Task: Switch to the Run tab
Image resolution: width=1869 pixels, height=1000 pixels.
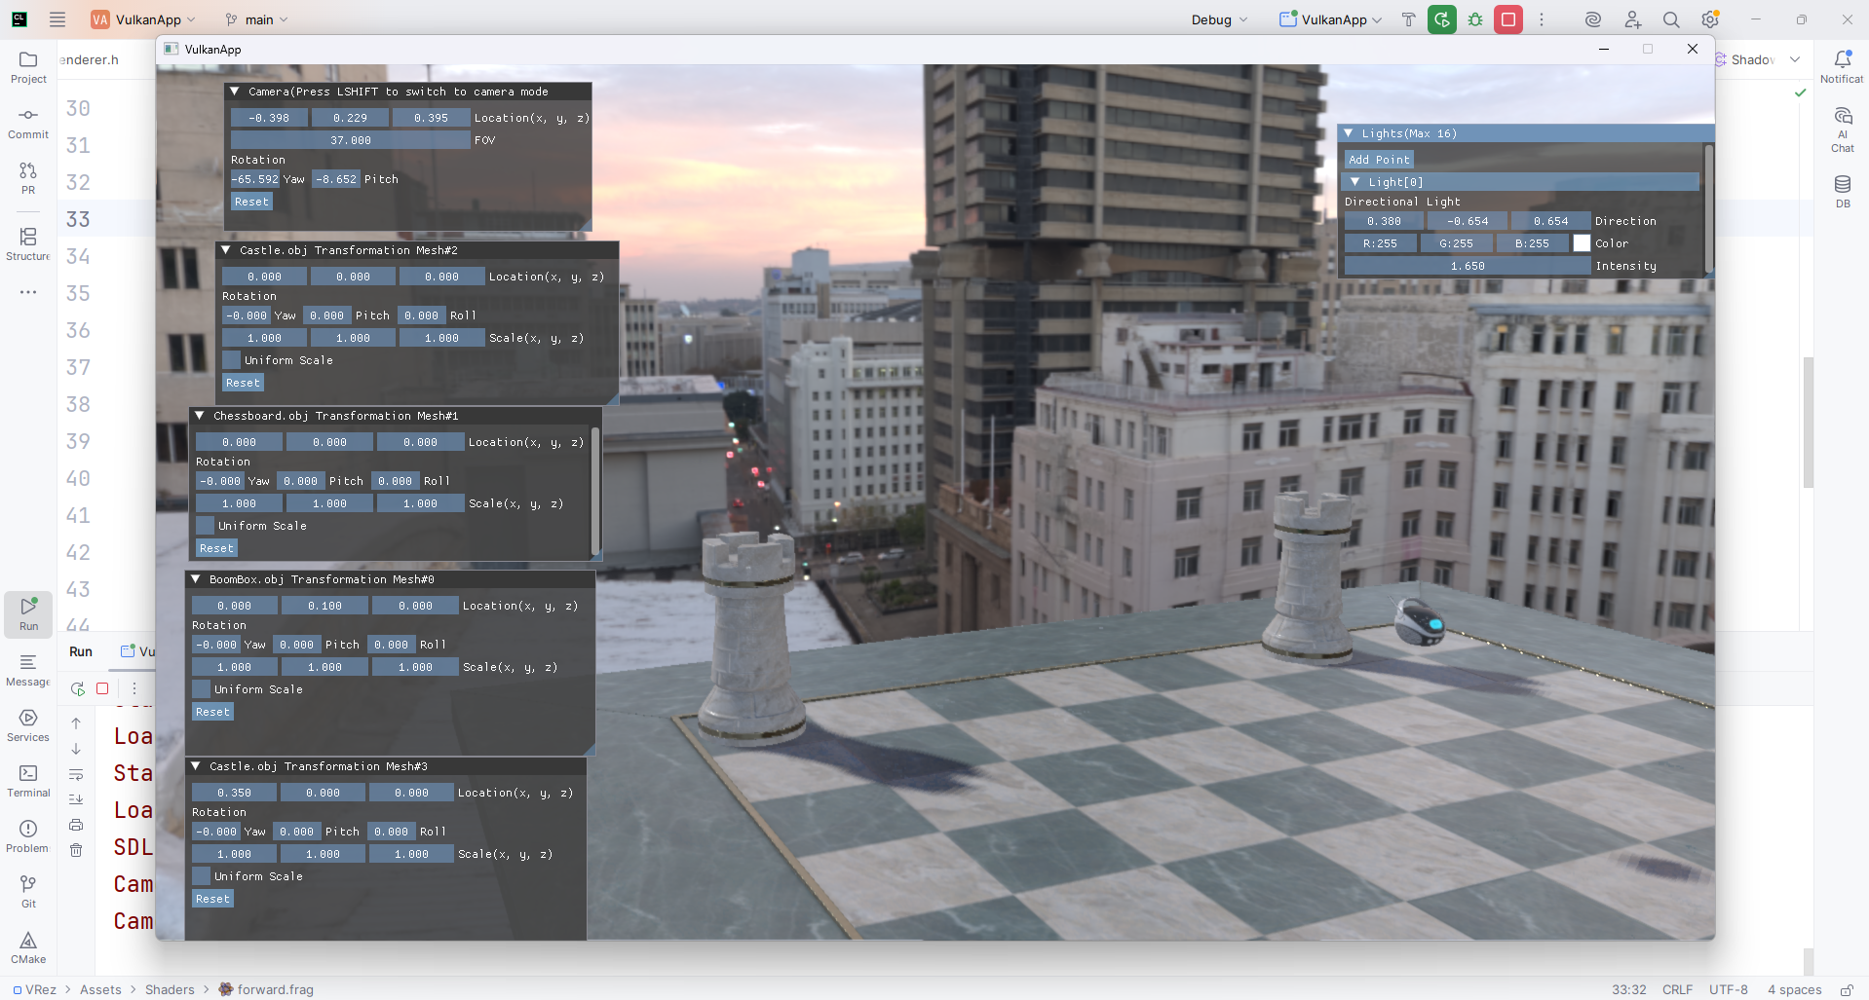Action: tap(81, 651)
